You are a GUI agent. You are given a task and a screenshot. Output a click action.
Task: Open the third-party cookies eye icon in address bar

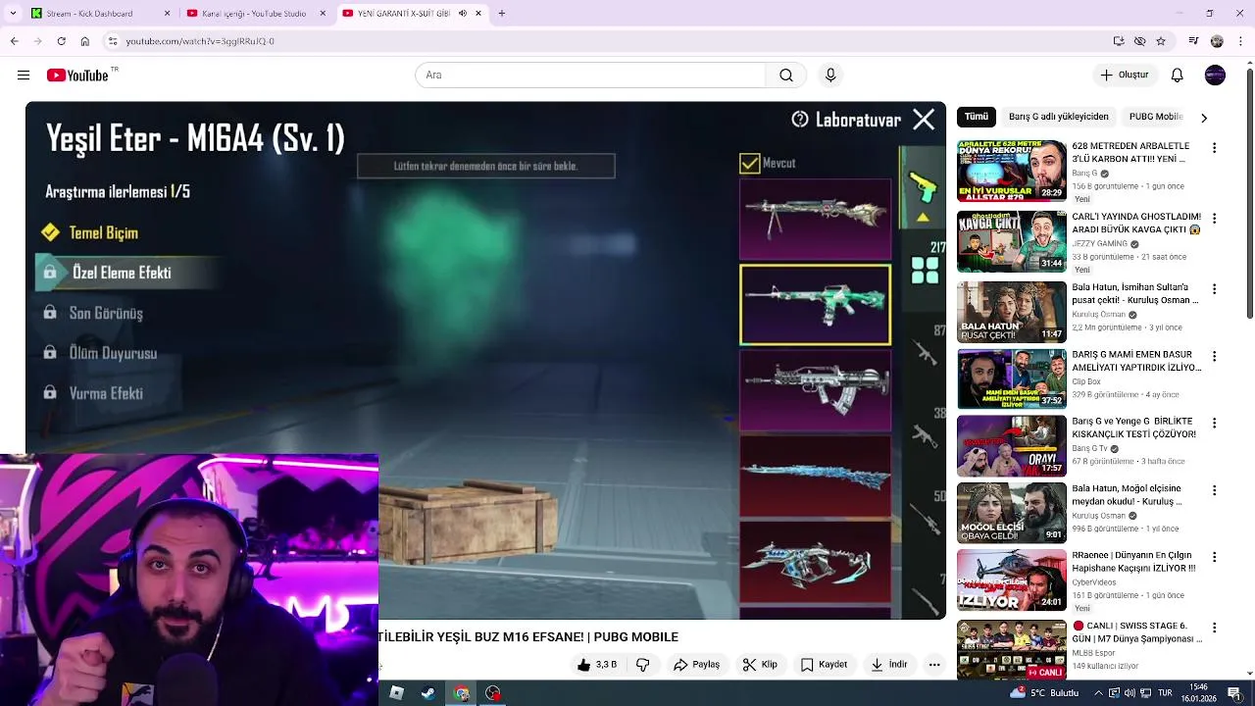point(1139,41)
